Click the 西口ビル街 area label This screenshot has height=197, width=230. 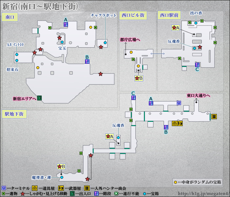click(x=133, y=15)
